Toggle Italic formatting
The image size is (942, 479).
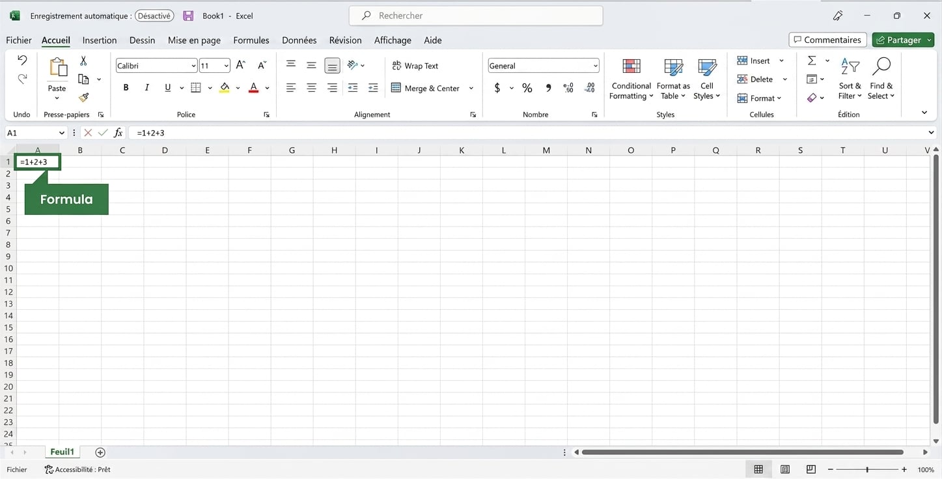(x=147, y=88)
